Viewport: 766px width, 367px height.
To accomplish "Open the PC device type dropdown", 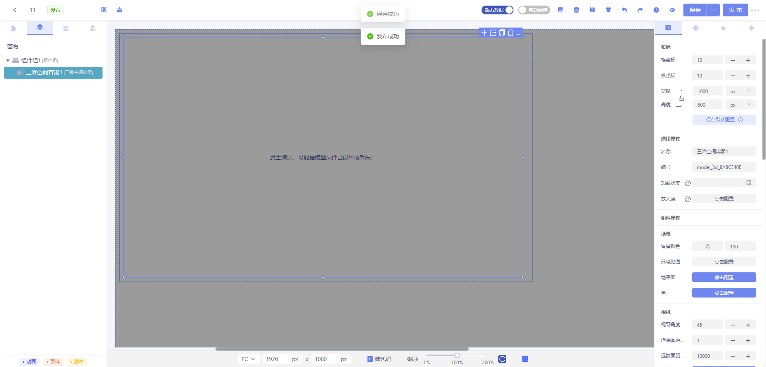I will pyautogui.click(x=248, y=359).
